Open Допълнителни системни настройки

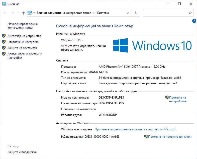click(25, 56)
